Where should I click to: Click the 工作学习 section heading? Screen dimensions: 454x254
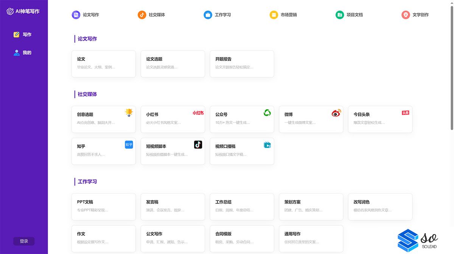87,181
